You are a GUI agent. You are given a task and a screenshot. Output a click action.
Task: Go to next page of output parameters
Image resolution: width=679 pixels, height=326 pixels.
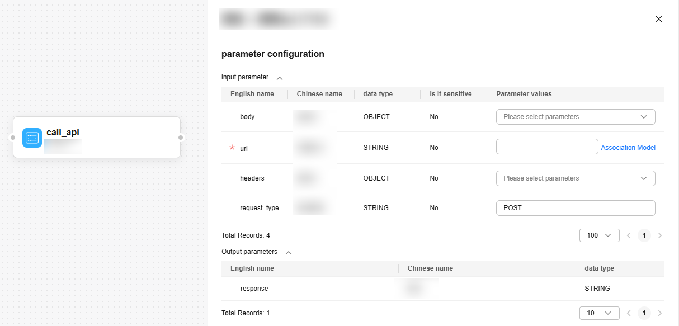click(660, 313)
